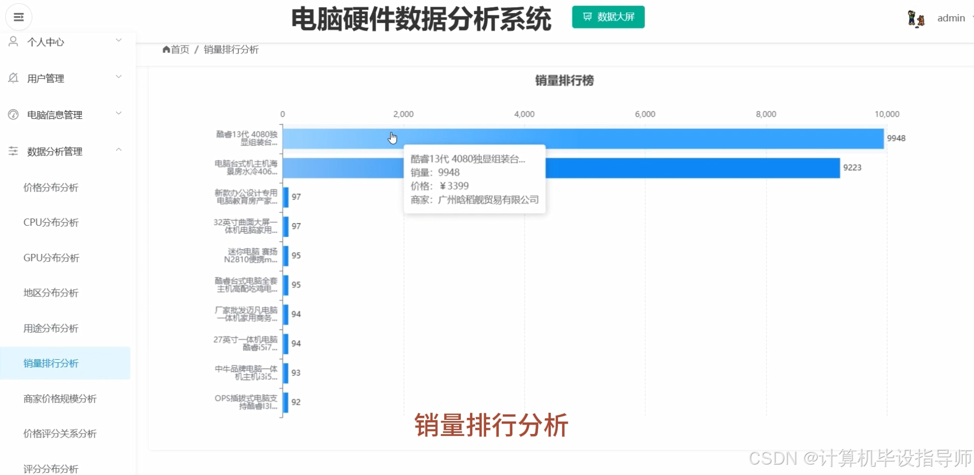Select 地区分布分析 in the sidebar
Image resolution: width=974 pixels, height=475 pixels.
[50, 293]
